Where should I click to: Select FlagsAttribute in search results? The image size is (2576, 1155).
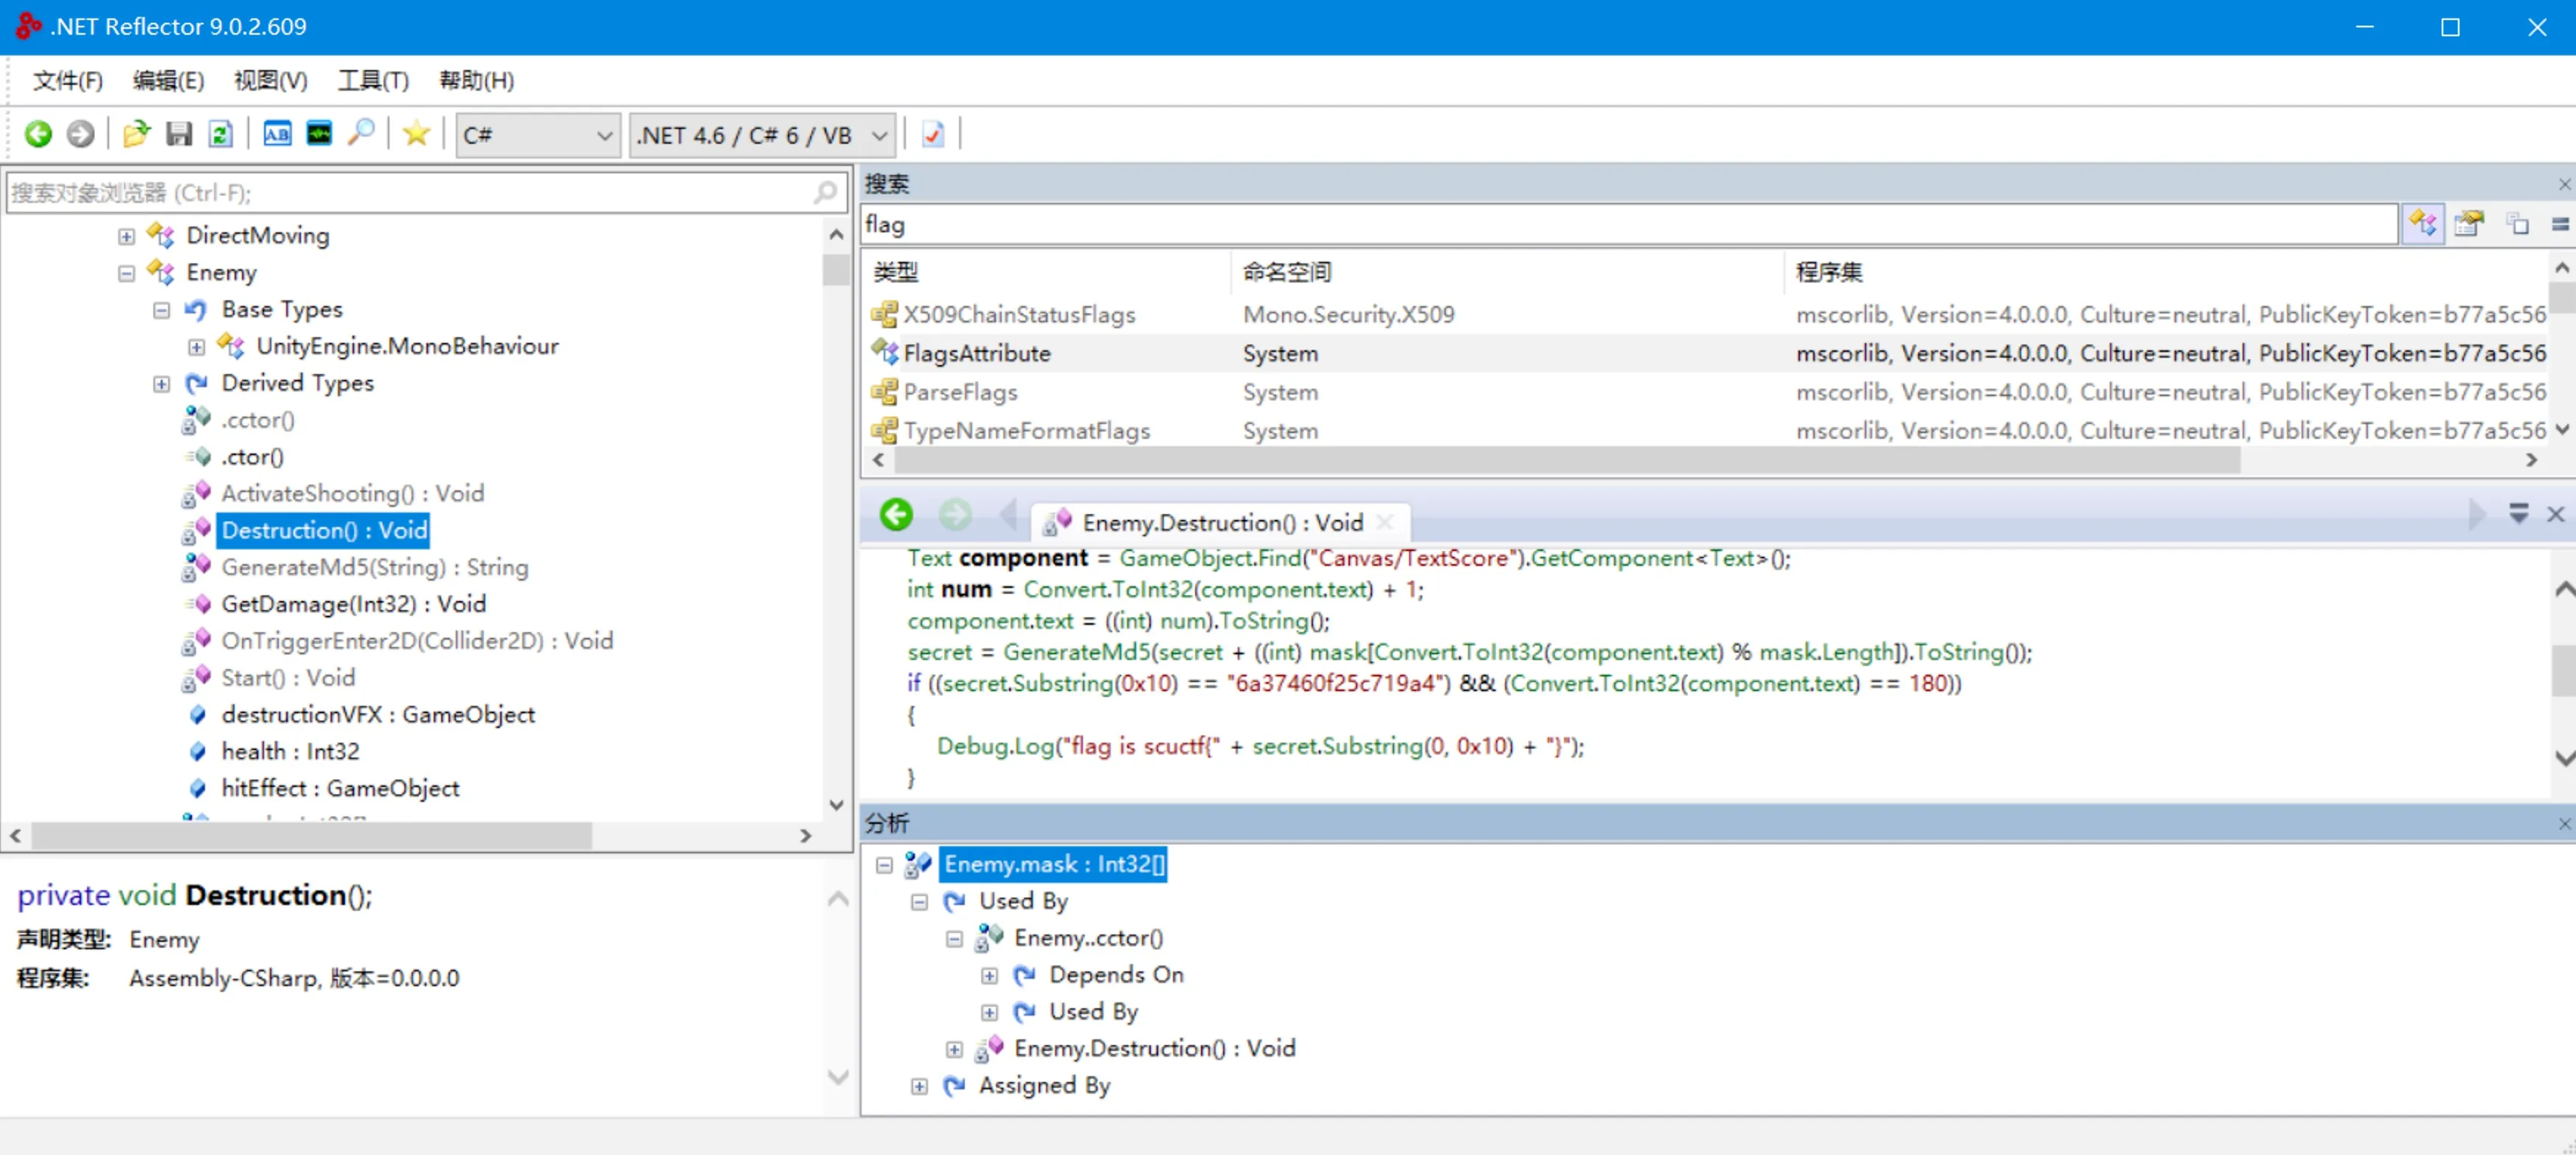976,354
